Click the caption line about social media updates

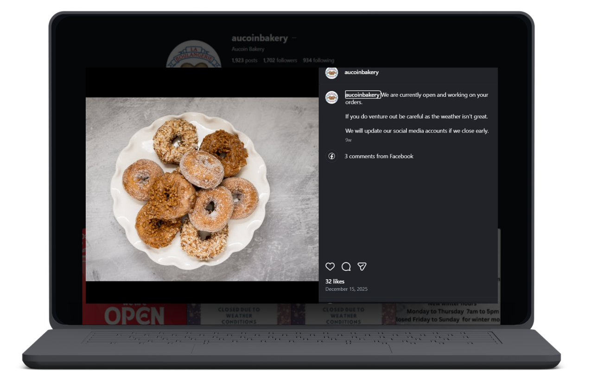pos(417,131)
